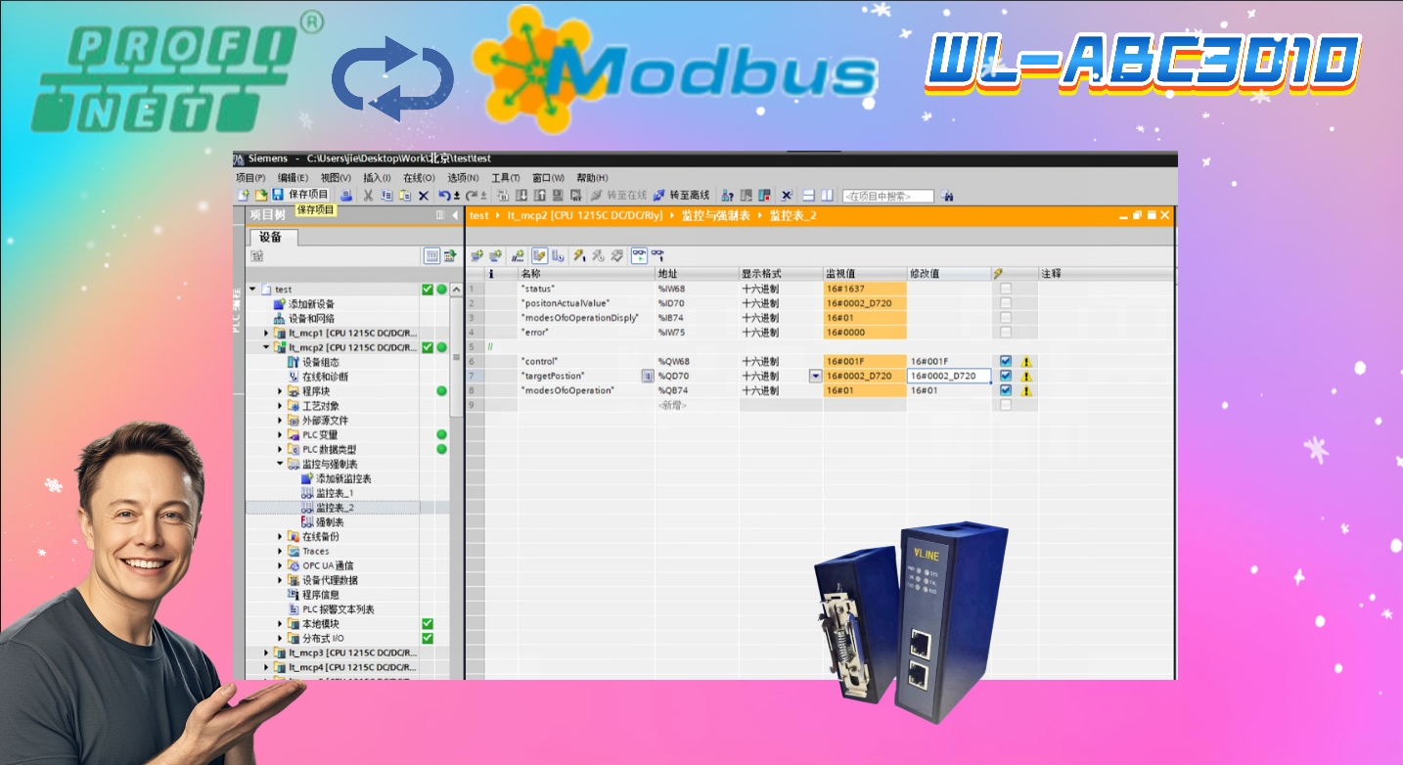This screenshot has width=1403, height=765.
Task: Click lt_mcp2 in the breadcrumb path
Action: pos(584,215)
